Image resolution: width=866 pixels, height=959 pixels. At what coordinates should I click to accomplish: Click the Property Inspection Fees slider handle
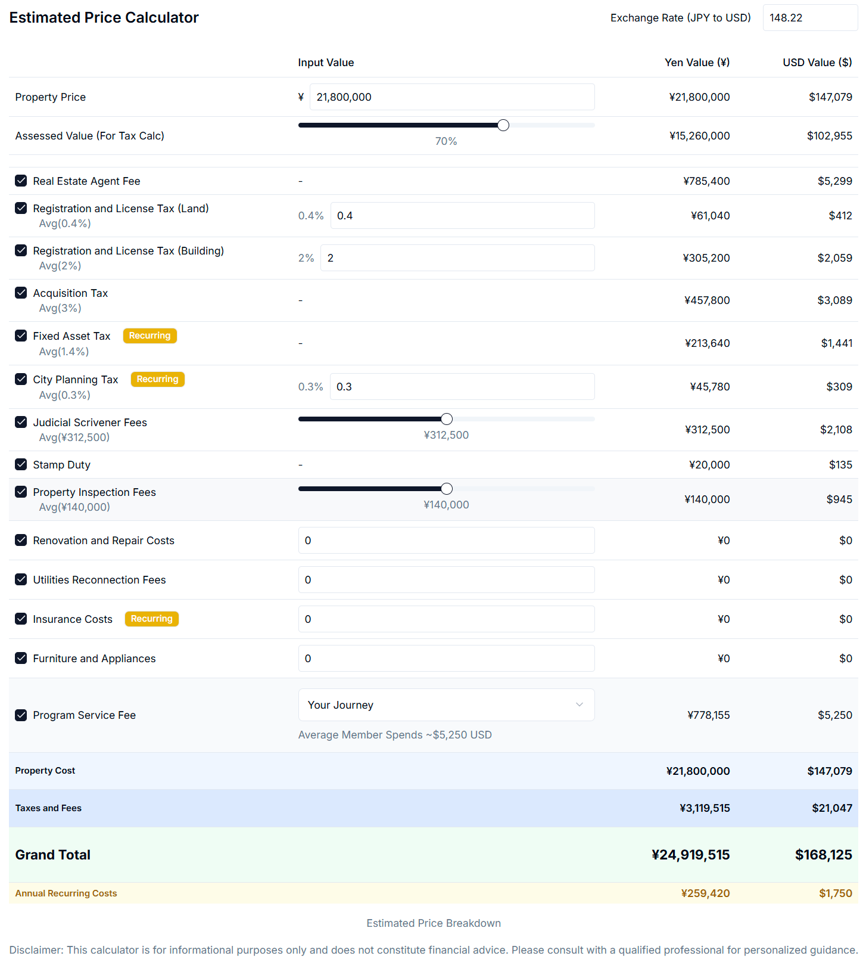447,489
